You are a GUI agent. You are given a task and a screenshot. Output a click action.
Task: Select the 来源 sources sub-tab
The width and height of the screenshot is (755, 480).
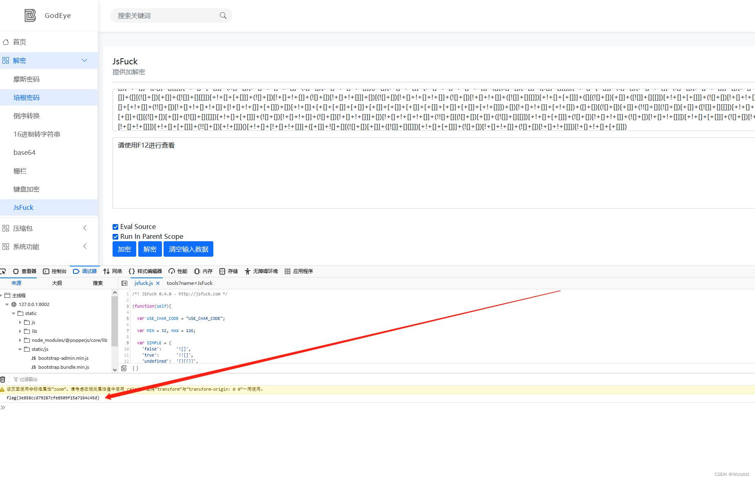pyautogui.click(x=16, y=283)
